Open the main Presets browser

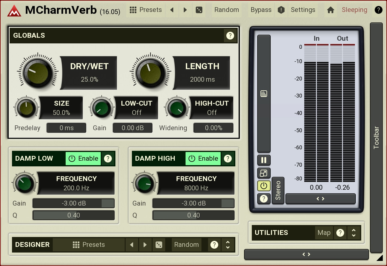(x=146, y=10)
